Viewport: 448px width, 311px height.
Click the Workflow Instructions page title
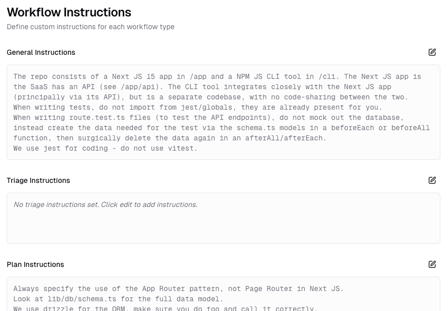click(x=69, y=12)
